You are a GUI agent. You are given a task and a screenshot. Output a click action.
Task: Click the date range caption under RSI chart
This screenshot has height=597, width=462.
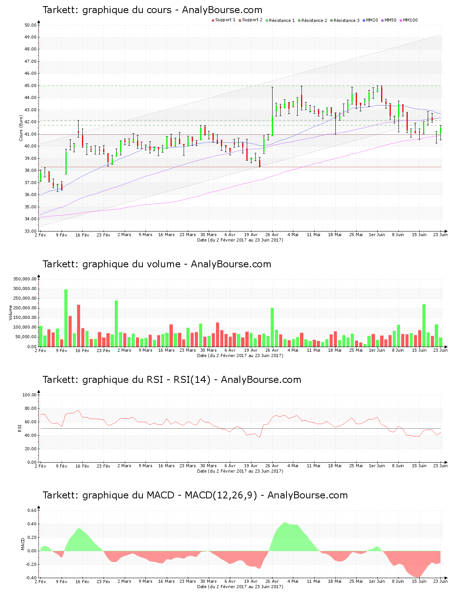point(240,471)
